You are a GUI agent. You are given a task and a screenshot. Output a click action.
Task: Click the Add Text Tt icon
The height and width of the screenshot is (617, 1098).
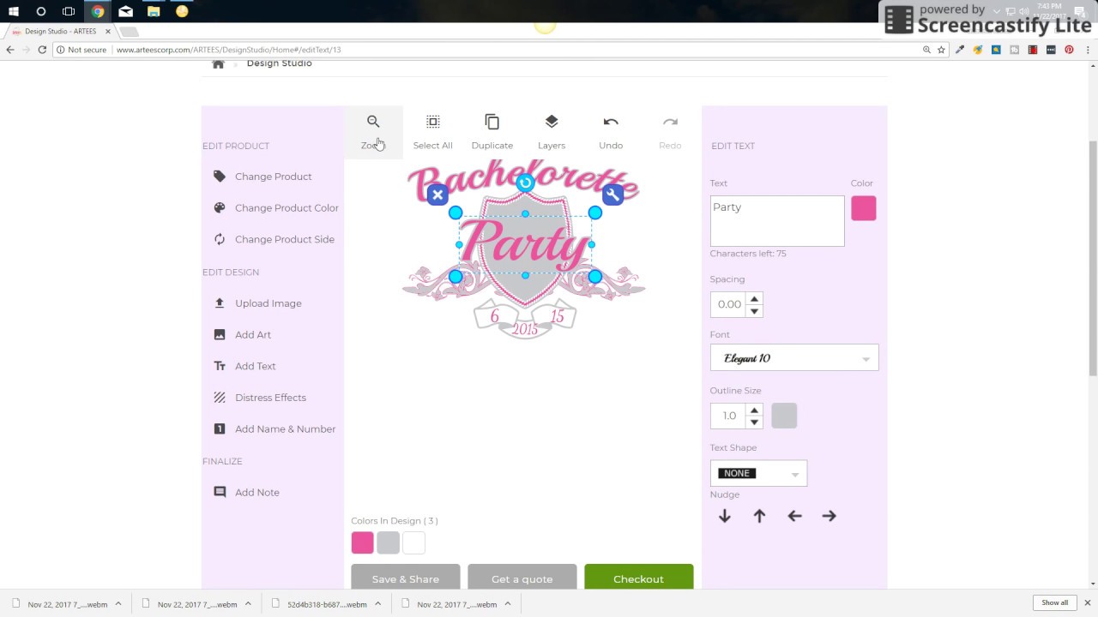[x=220, y=366]
